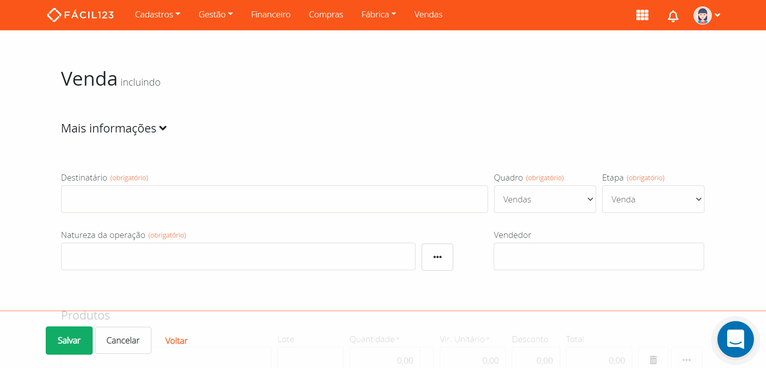Image resolution: width=766 pixels, height=368 pixels.
Task: Open the Quadro dropdown
Action: pyautogui.click(x=545, y=199)
